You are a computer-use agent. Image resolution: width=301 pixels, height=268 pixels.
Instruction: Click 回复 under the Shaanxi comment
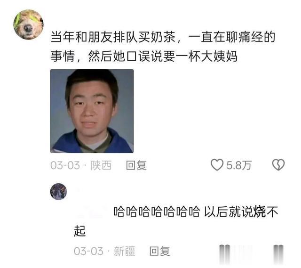point(136,165)
